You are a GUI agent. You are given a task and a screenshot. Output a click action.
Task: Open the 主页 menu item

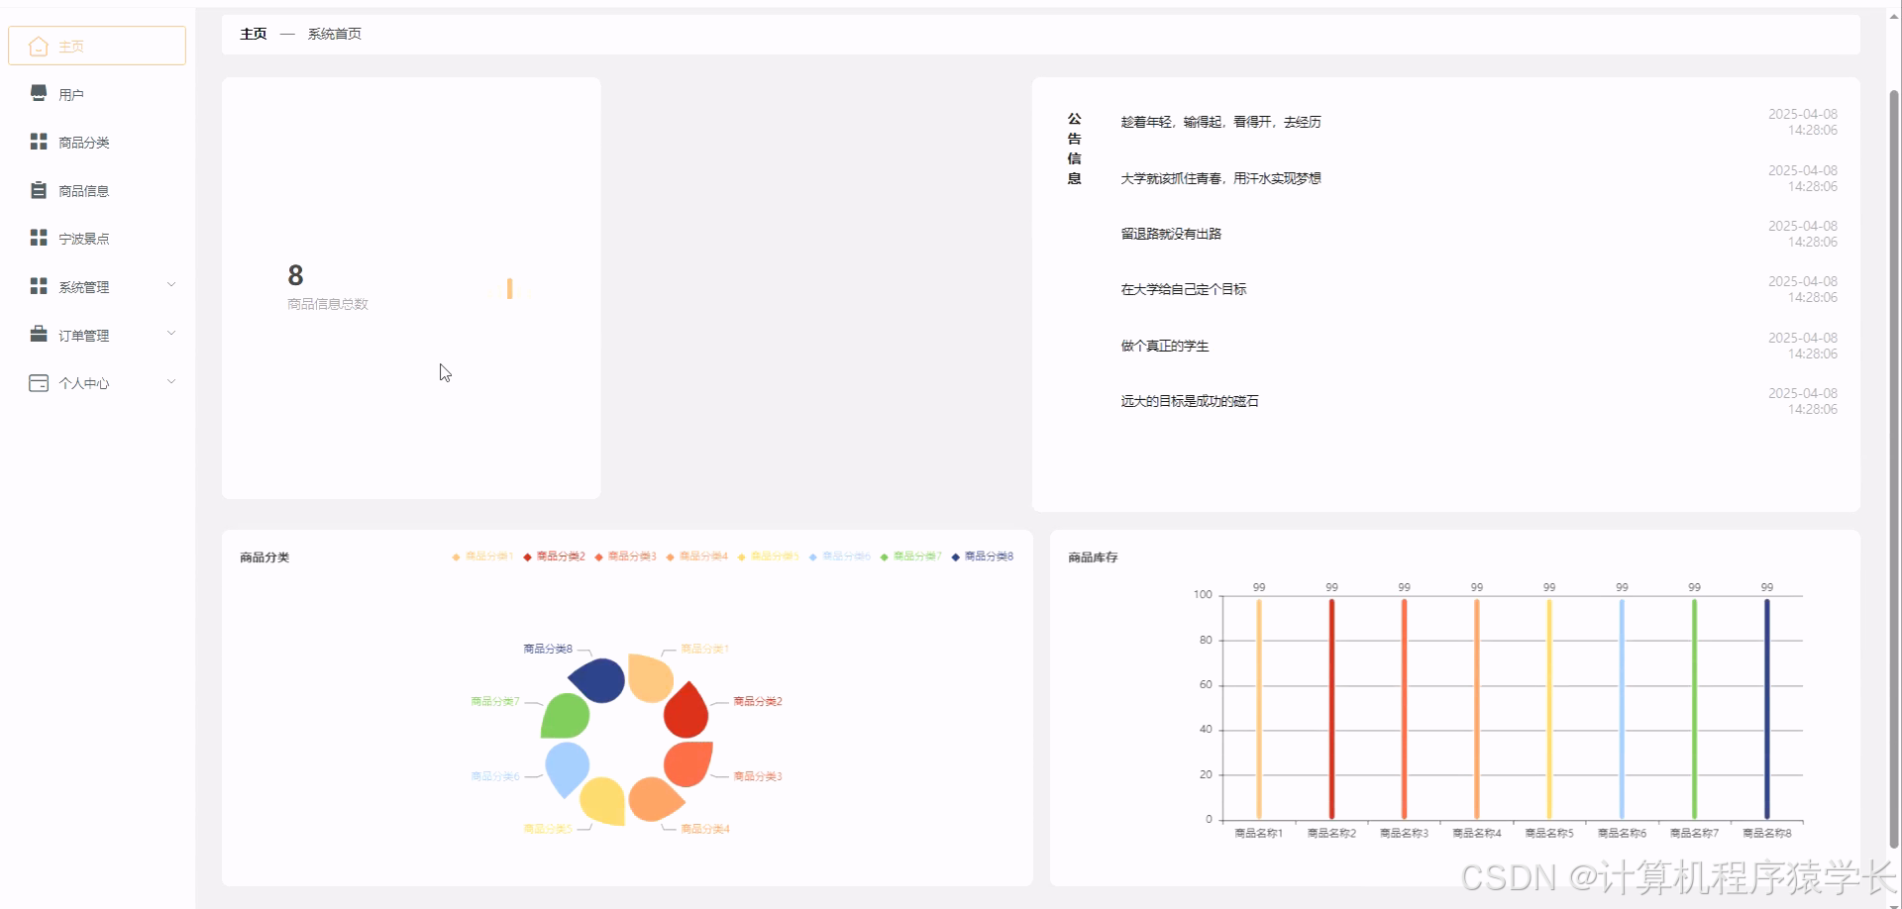pos(97,46)
